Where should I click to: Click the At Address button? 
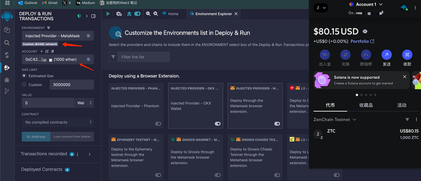point(36,136)
